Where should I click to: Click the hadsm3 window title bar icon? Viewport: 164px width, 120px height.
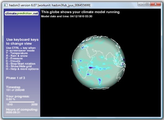(6, 5)
